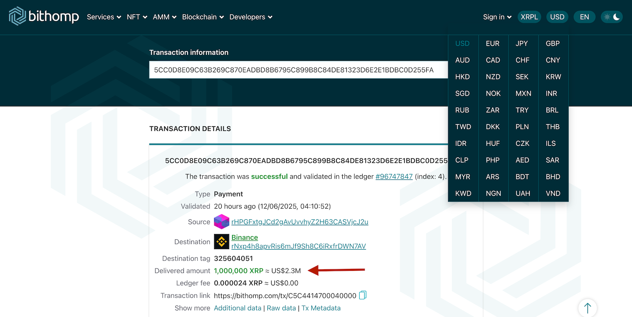Copy the transaction link with clipboard icon
Viewport: 632px width, 317px height.
coord(363,295)
